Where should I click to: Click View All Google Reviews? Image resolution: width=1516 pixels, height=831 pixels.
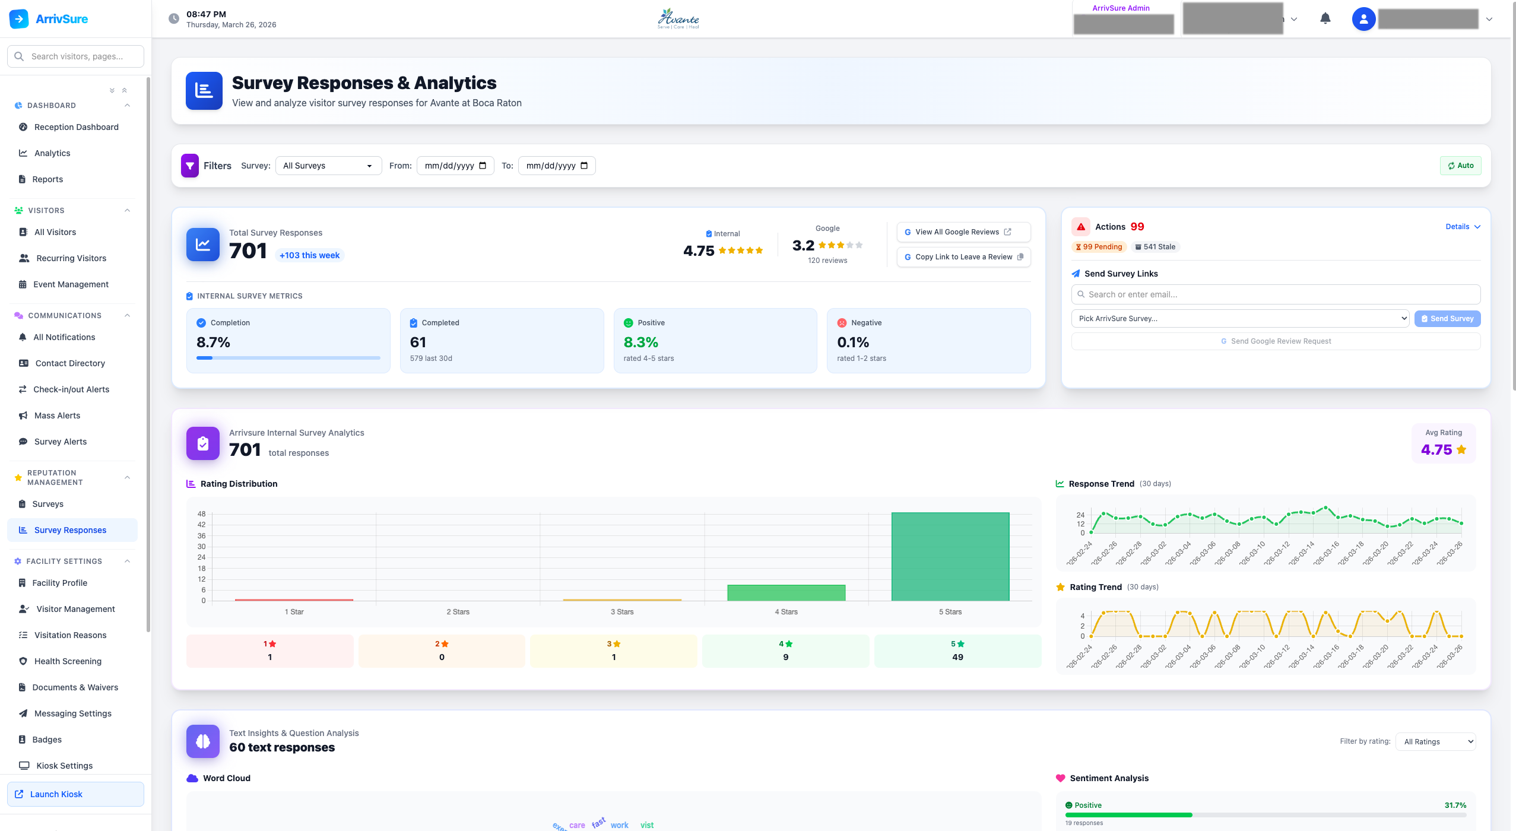pyautogui.click(x=963, y=232)
